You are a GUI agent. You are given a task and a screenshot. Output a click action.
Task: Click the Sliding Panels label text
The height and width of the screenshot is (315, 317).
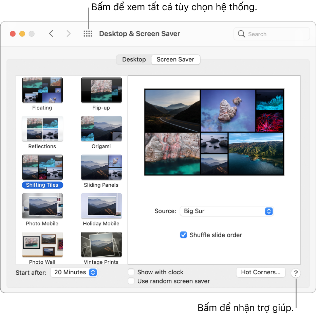coord(101,185)
